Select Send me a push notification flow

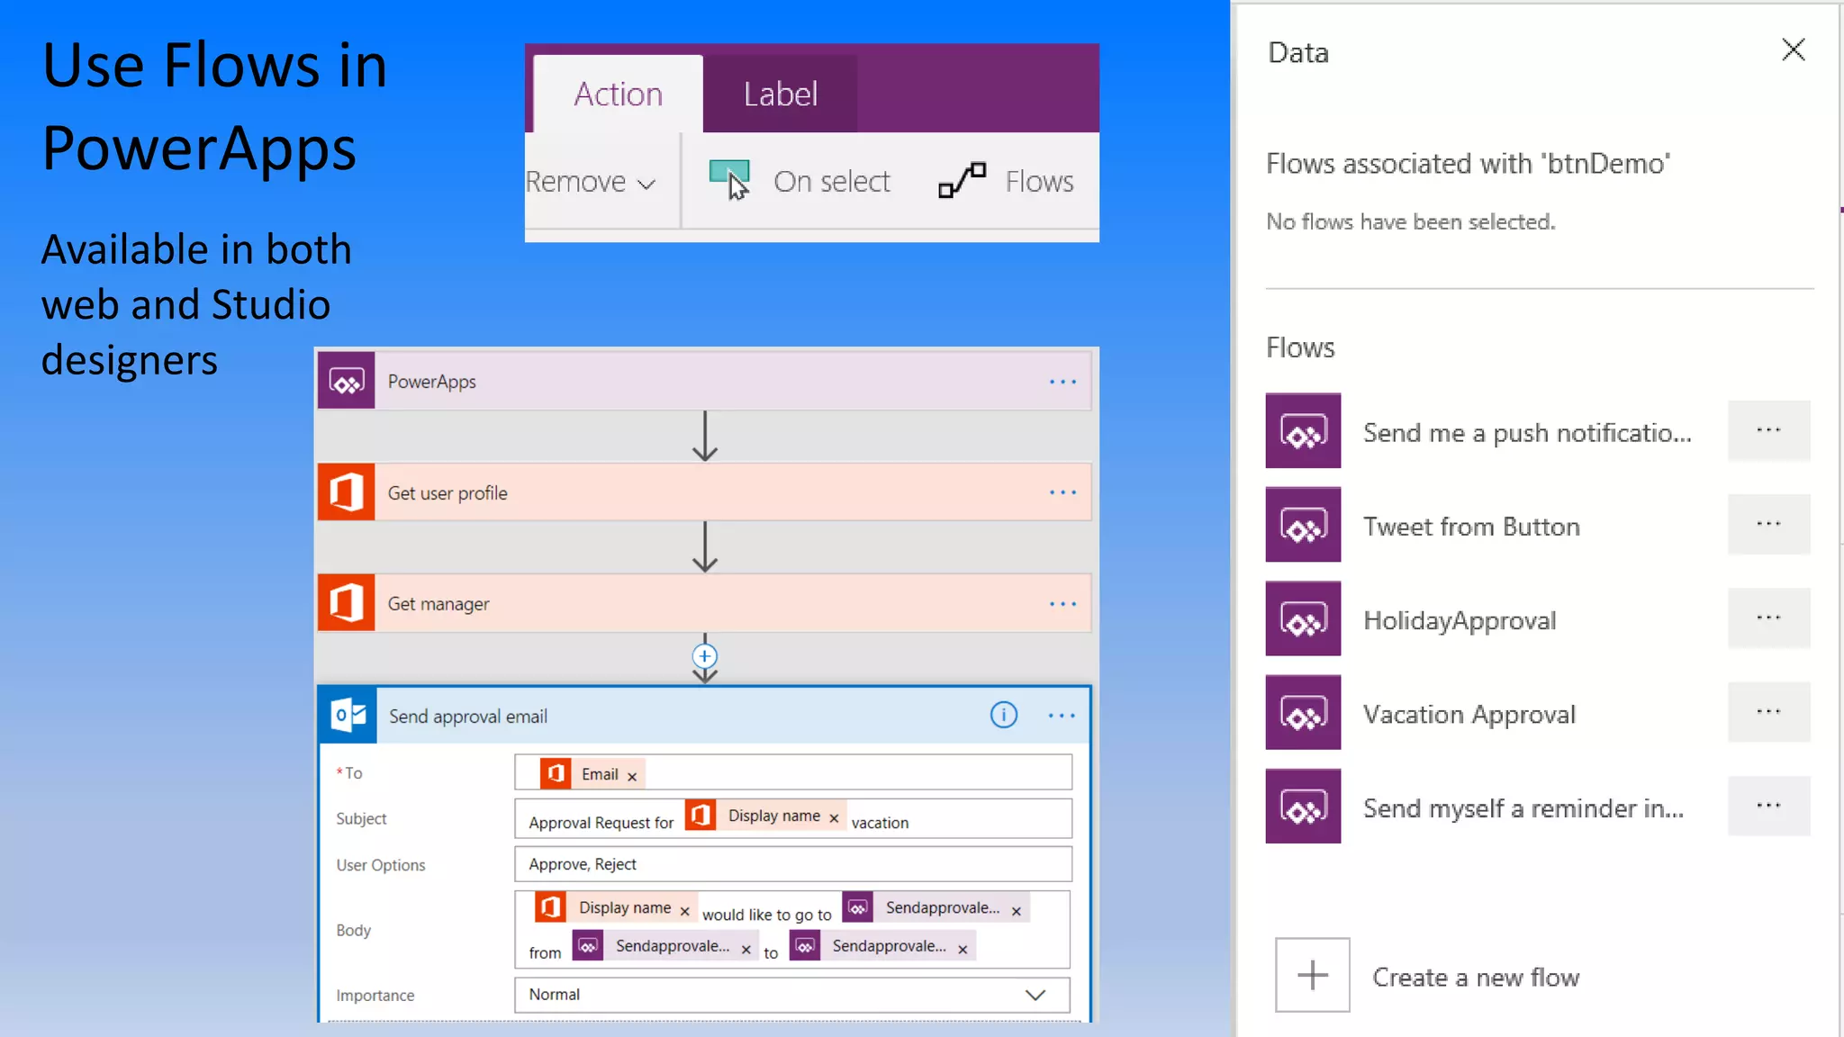[x=1527, y=433]
